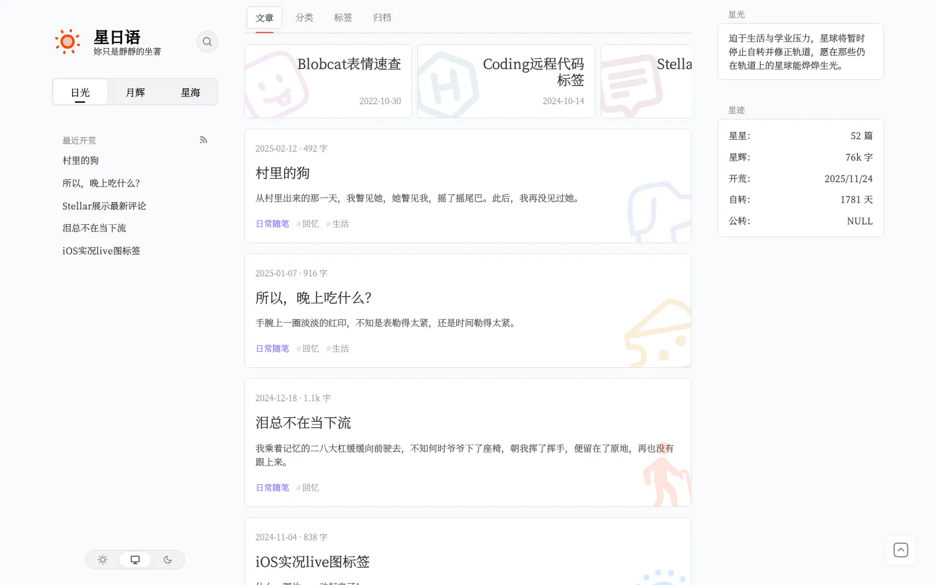The image size is (936, 585).
Task: Click #生活 tag under 所以，晚上吃什么?
Action: 337,348
